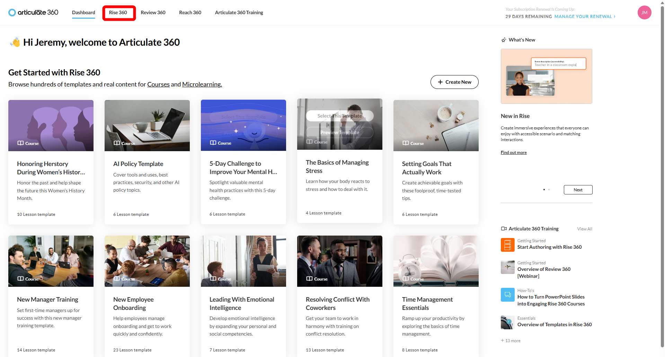Image resolution: width=665 pixels, height=357 pixels.
Task: Click the page vertical scrollbar
Action: (x=662, y=176)
